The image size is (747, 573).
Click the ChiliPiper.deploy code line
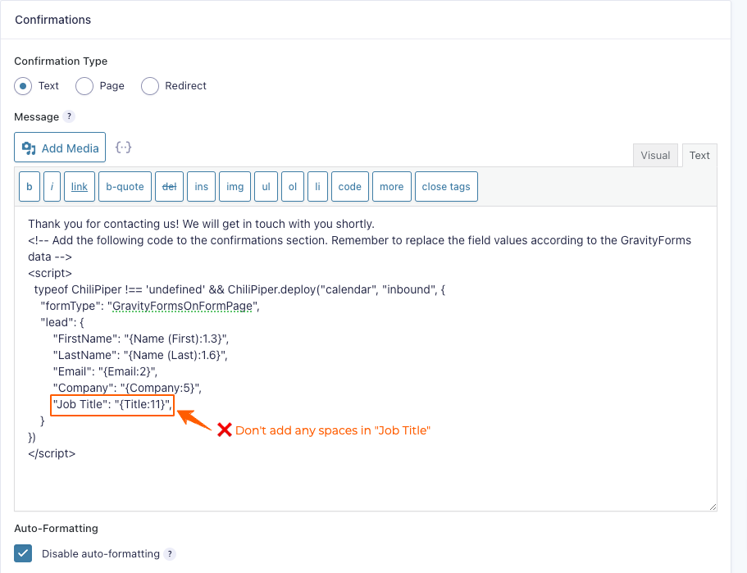point(239,289)
